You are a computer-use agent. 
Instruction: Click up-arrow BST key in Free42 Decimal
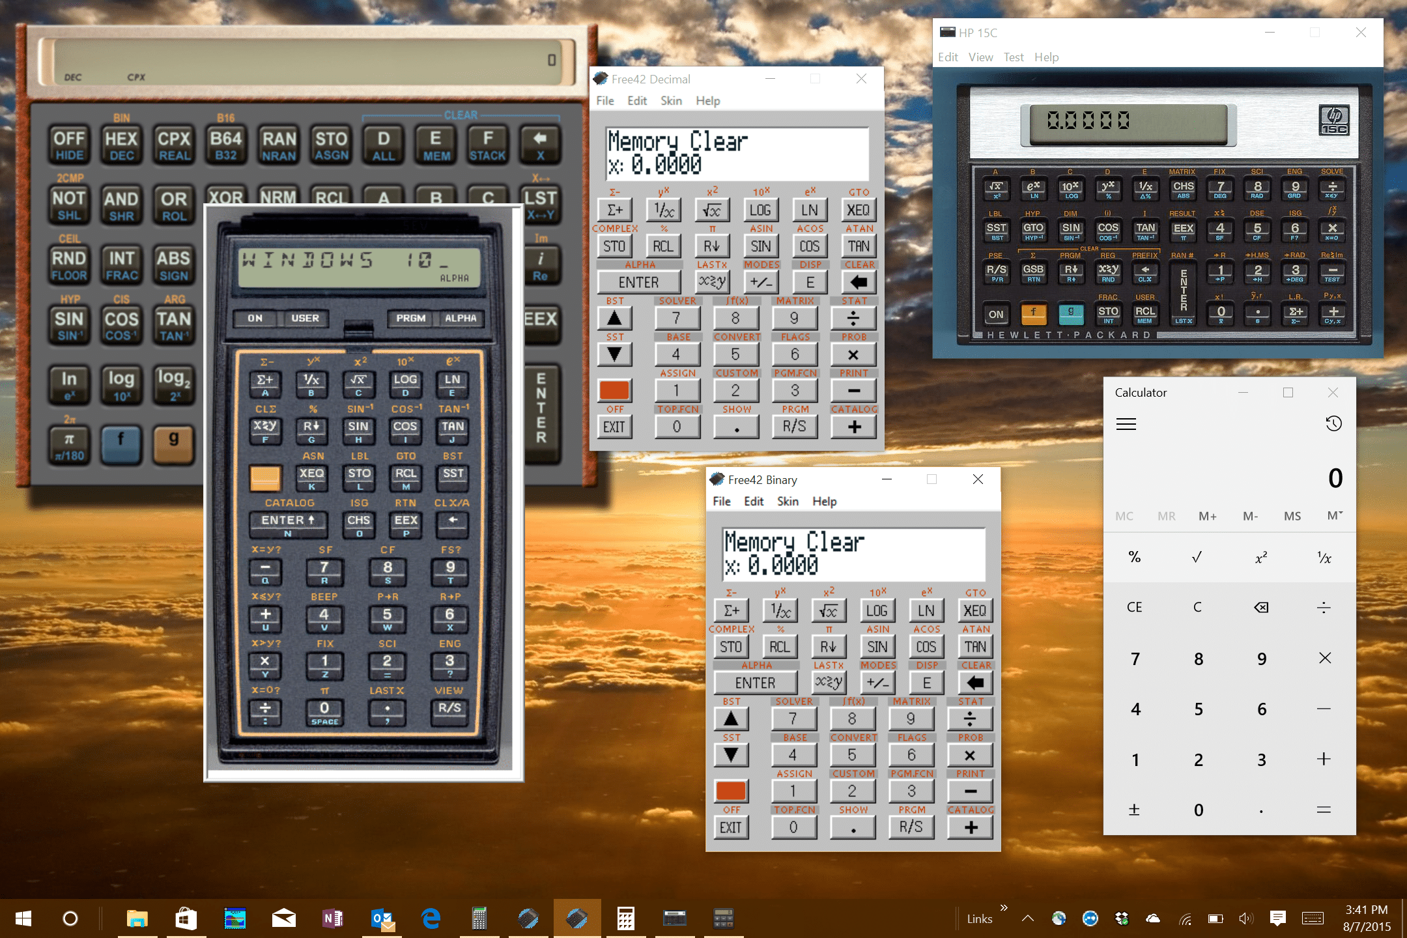tap(614, 318)
